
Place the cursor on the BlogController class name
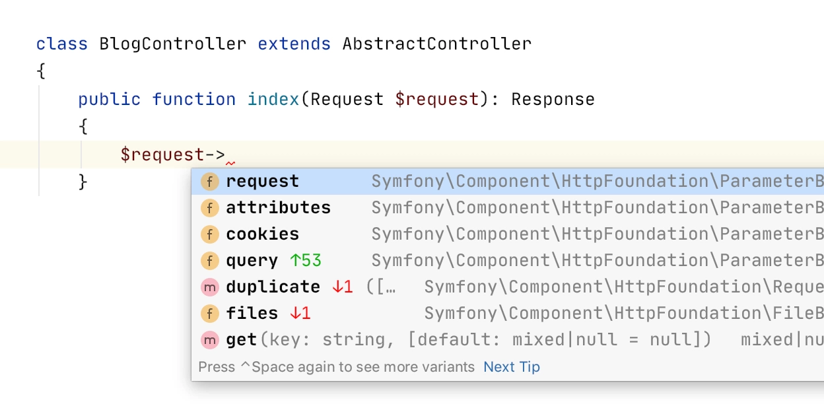(x=173, y=44)
